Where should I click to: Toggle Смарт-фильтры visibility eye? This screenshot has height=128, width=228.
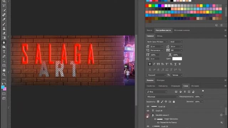coord(155,119)
